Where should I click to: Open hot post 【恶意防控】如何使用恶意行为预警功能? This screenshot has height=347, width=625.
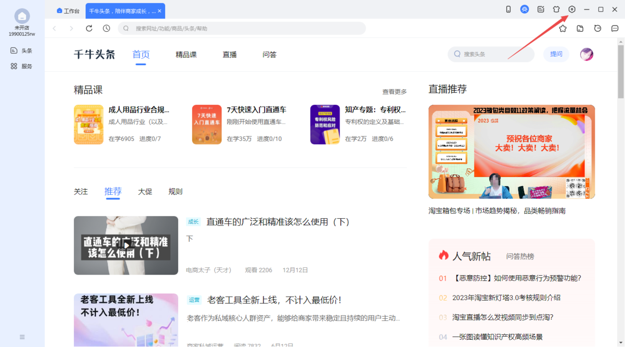[x=517, y=278]
